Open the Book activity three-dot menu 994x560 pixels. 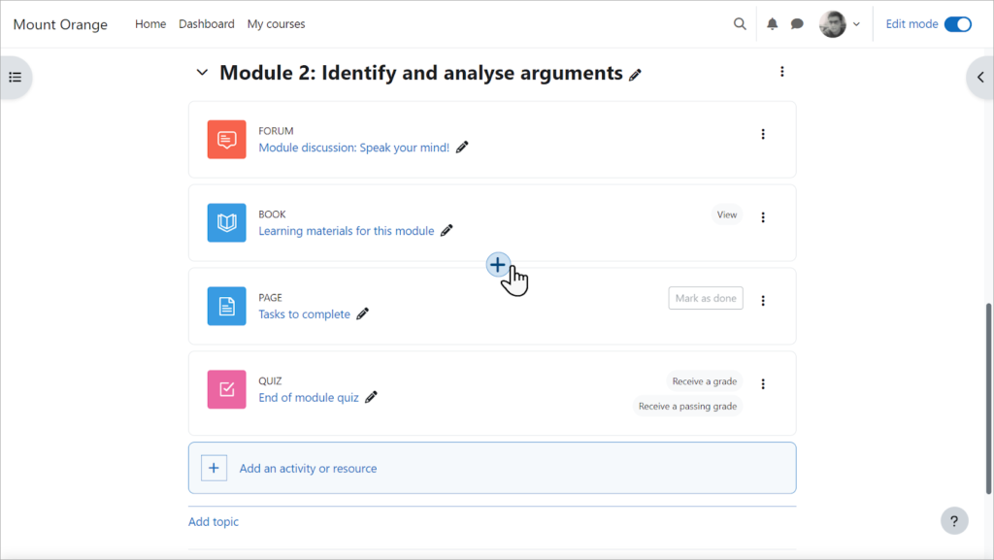point(763,217)
